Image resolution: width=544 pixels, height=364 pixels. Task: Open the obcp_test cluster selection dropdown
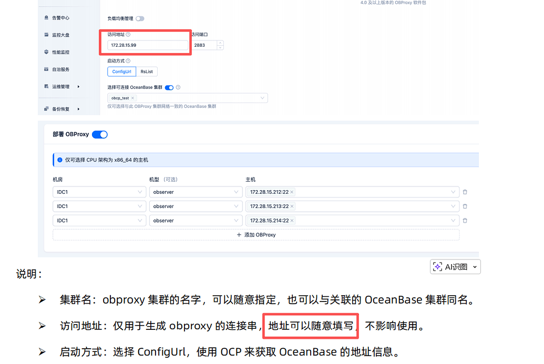262,98
